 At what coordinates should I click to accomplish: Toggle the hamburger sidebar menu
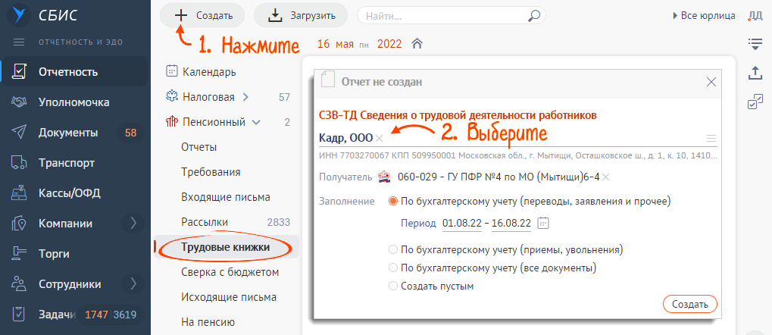coord(19,42)
